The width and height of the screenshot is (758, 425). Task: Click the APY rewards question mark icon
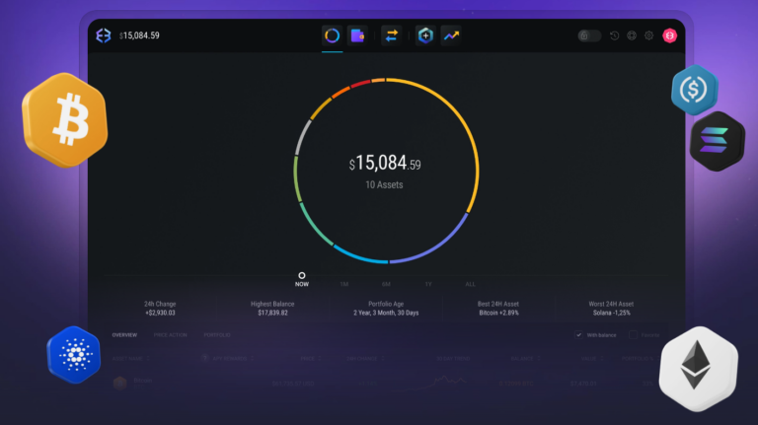click(x=205, y=358)
